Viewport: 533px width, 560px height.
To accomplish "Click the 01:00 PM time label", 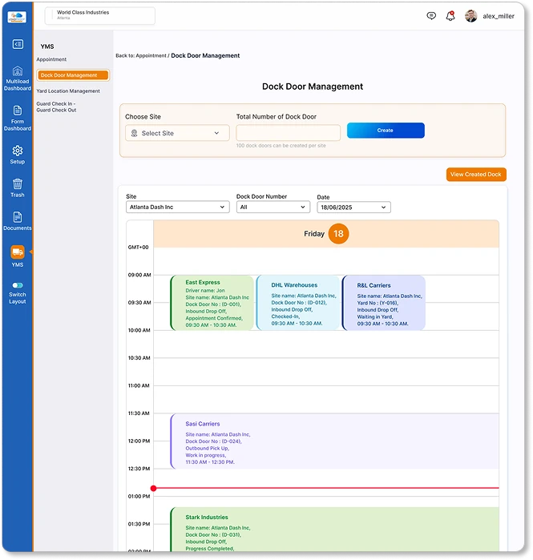I will click(139, 497).
